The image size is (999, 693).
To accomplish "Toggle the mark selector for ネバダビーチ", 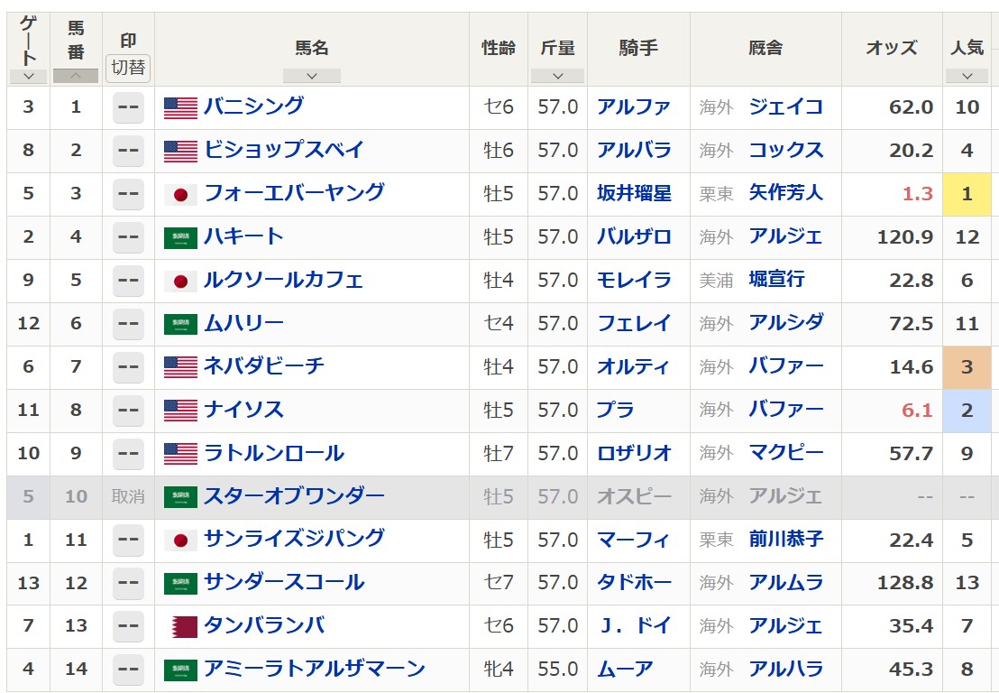I will tap(128, 367).
